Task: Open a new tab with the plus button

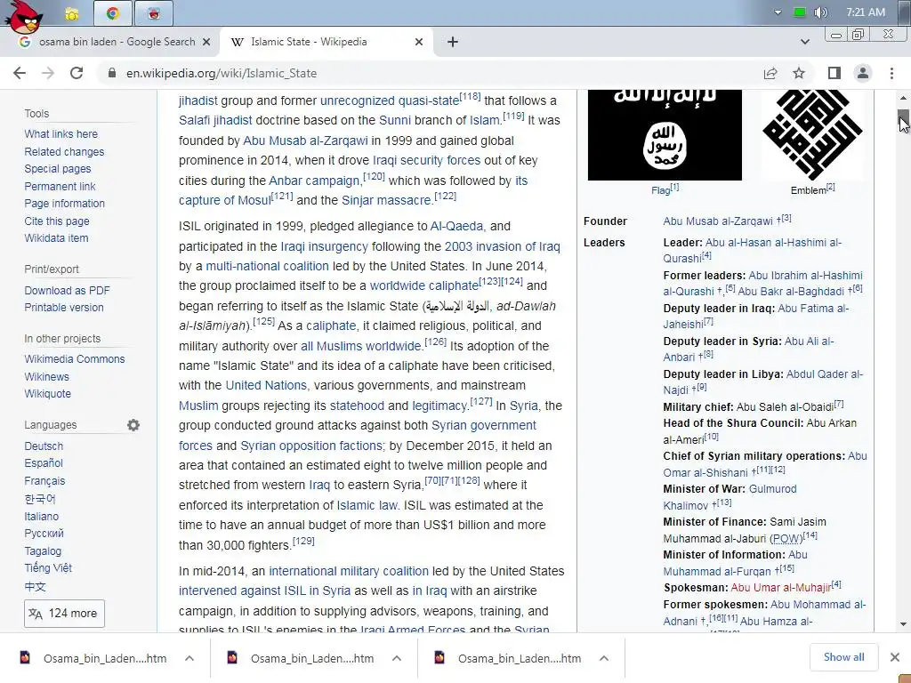Action: tap(453, 42)
